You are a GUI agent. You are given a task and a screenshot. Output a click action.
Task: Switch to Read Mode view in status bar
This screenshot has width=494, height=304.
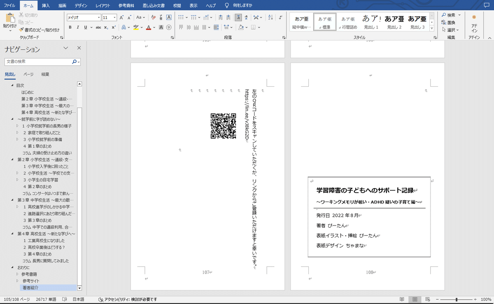402,299
